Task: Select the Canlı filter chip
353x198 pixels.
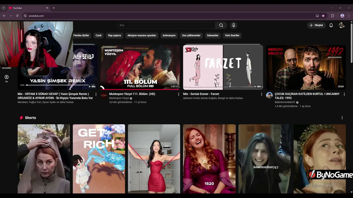Action: (x=98, y=35)
